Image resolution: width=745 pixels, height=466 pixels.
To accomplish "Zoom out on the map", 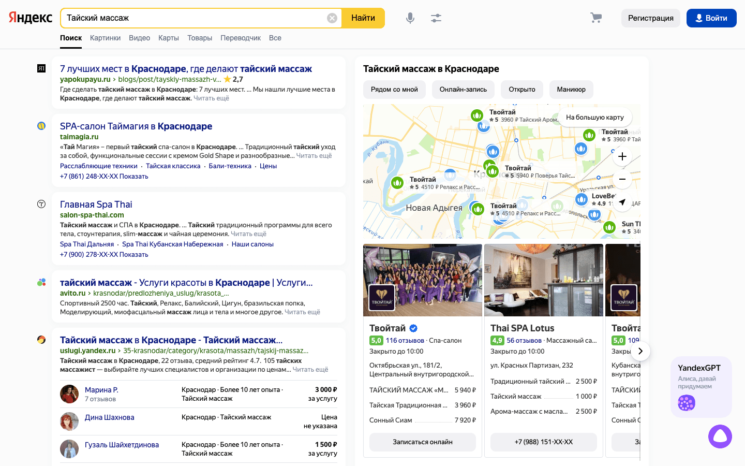I will pyautogui.click(x=622, y=179).
